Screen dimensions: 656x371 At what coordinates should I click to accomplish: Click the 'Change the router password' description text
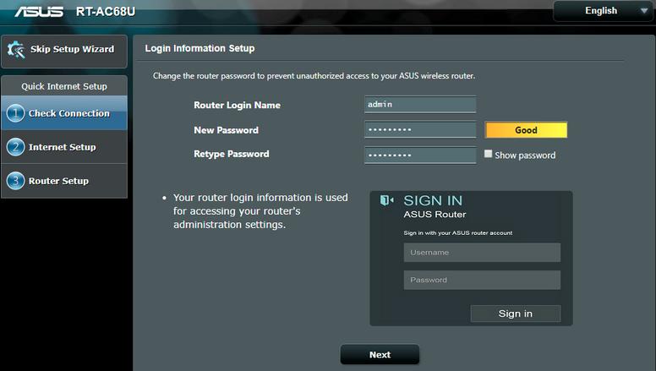pyautogui.click(x=314, y=76)
